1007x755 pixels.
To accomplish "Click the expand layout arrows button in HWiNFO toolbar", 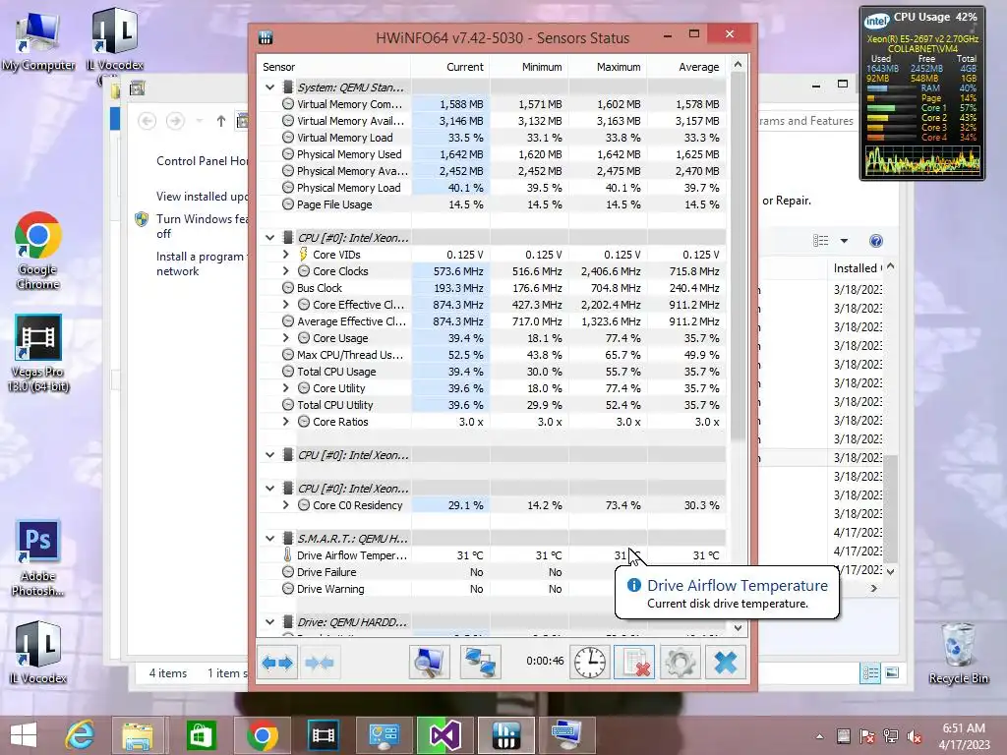I will [x=277, y=662].
